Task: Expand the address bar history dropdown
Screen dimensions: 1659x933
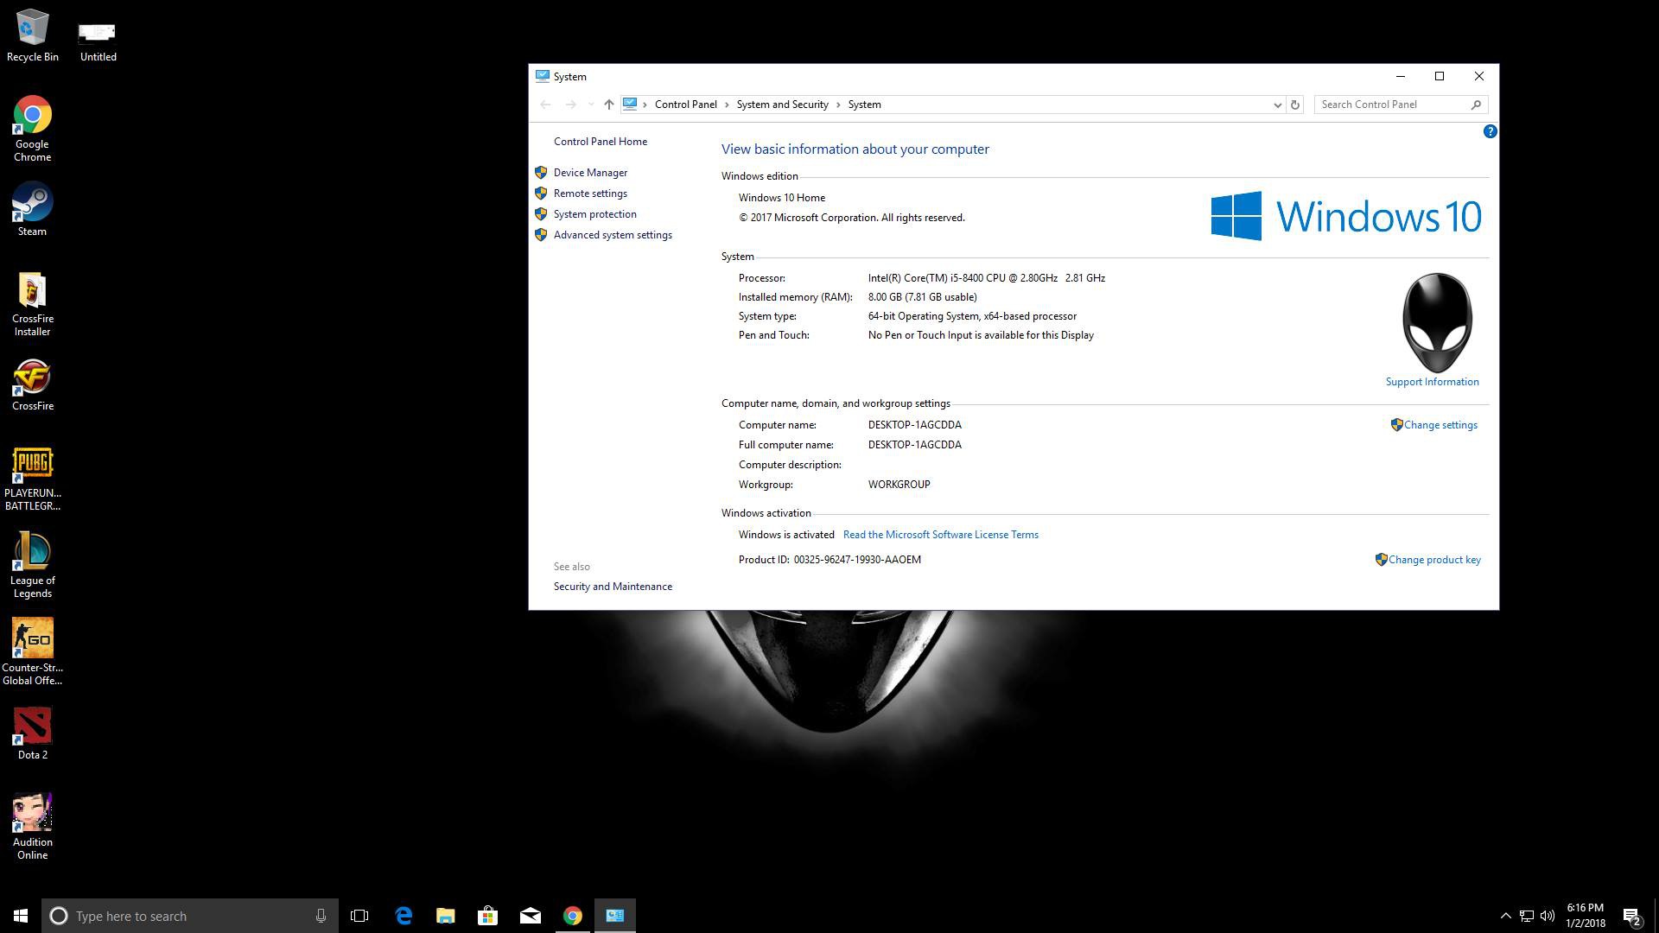Action: point(1277,105)
